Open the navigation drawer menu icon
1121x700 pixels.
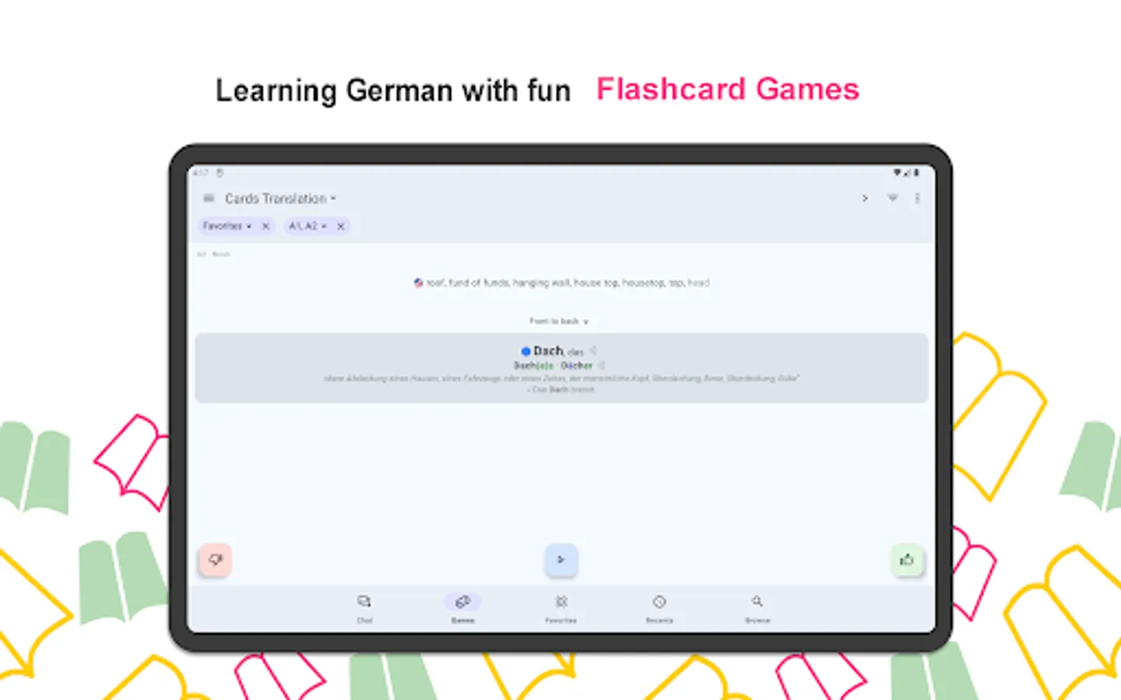(209, 198)
